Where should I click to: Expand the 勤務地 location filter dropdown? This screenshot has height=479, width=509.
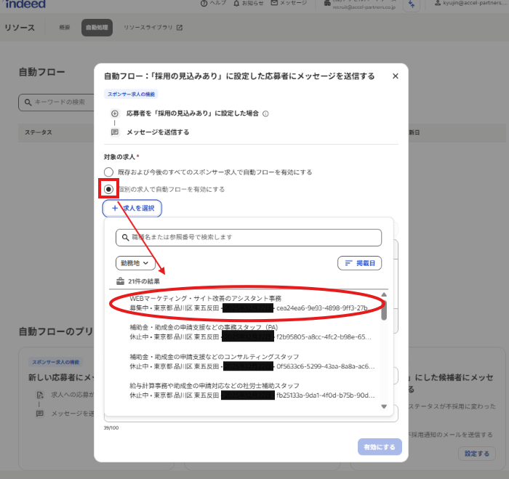(135, 263)
